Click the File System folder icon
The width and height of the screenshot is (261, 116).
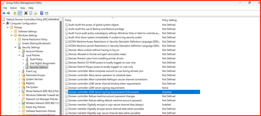pyautogui.click(x=23, y=87)
